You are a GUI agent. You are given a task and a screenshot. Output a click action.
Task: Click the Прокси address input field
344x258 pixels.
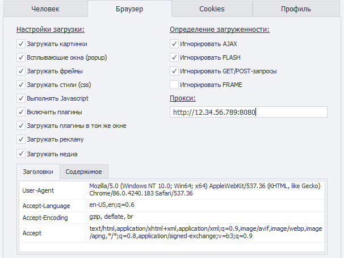point(249,112)
